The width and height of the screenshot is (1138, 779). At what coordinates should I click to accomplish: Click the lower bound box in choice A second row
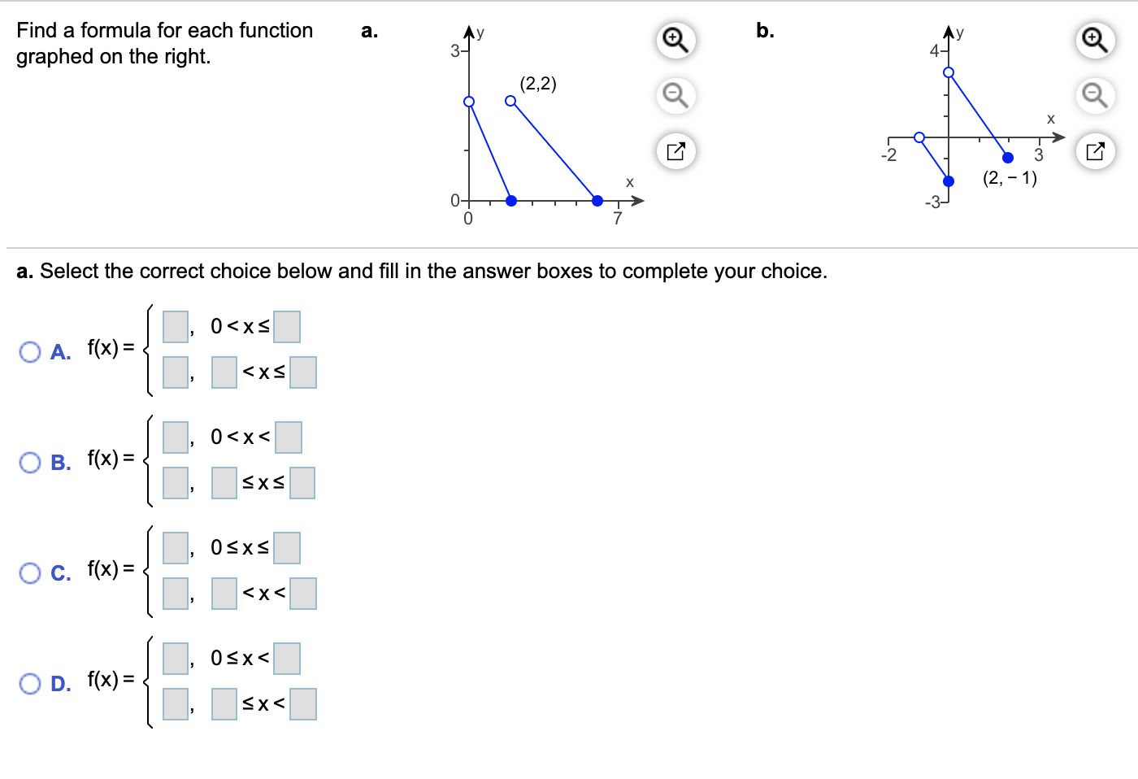[x=224, y=372]
